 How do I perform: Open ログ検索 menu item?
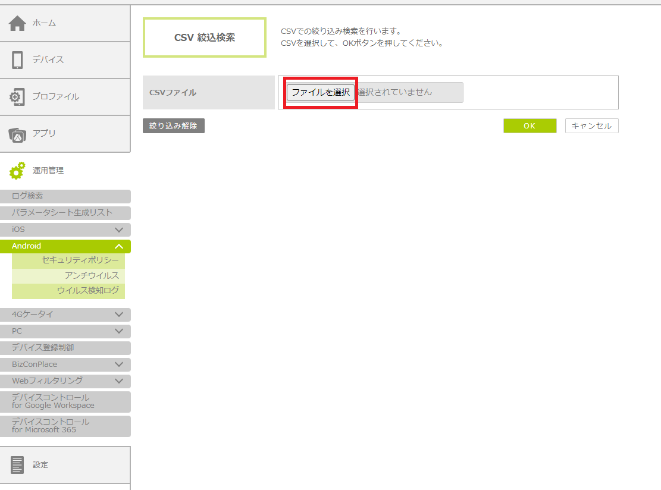(x=65, y=196)
